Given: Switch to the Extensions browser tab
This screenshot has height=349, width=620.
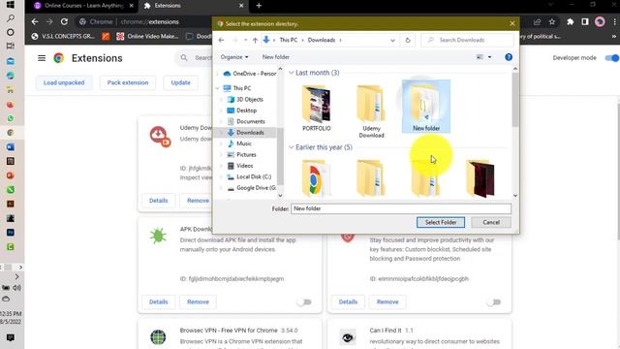Looking at the screenshot, I should point(194,6).
